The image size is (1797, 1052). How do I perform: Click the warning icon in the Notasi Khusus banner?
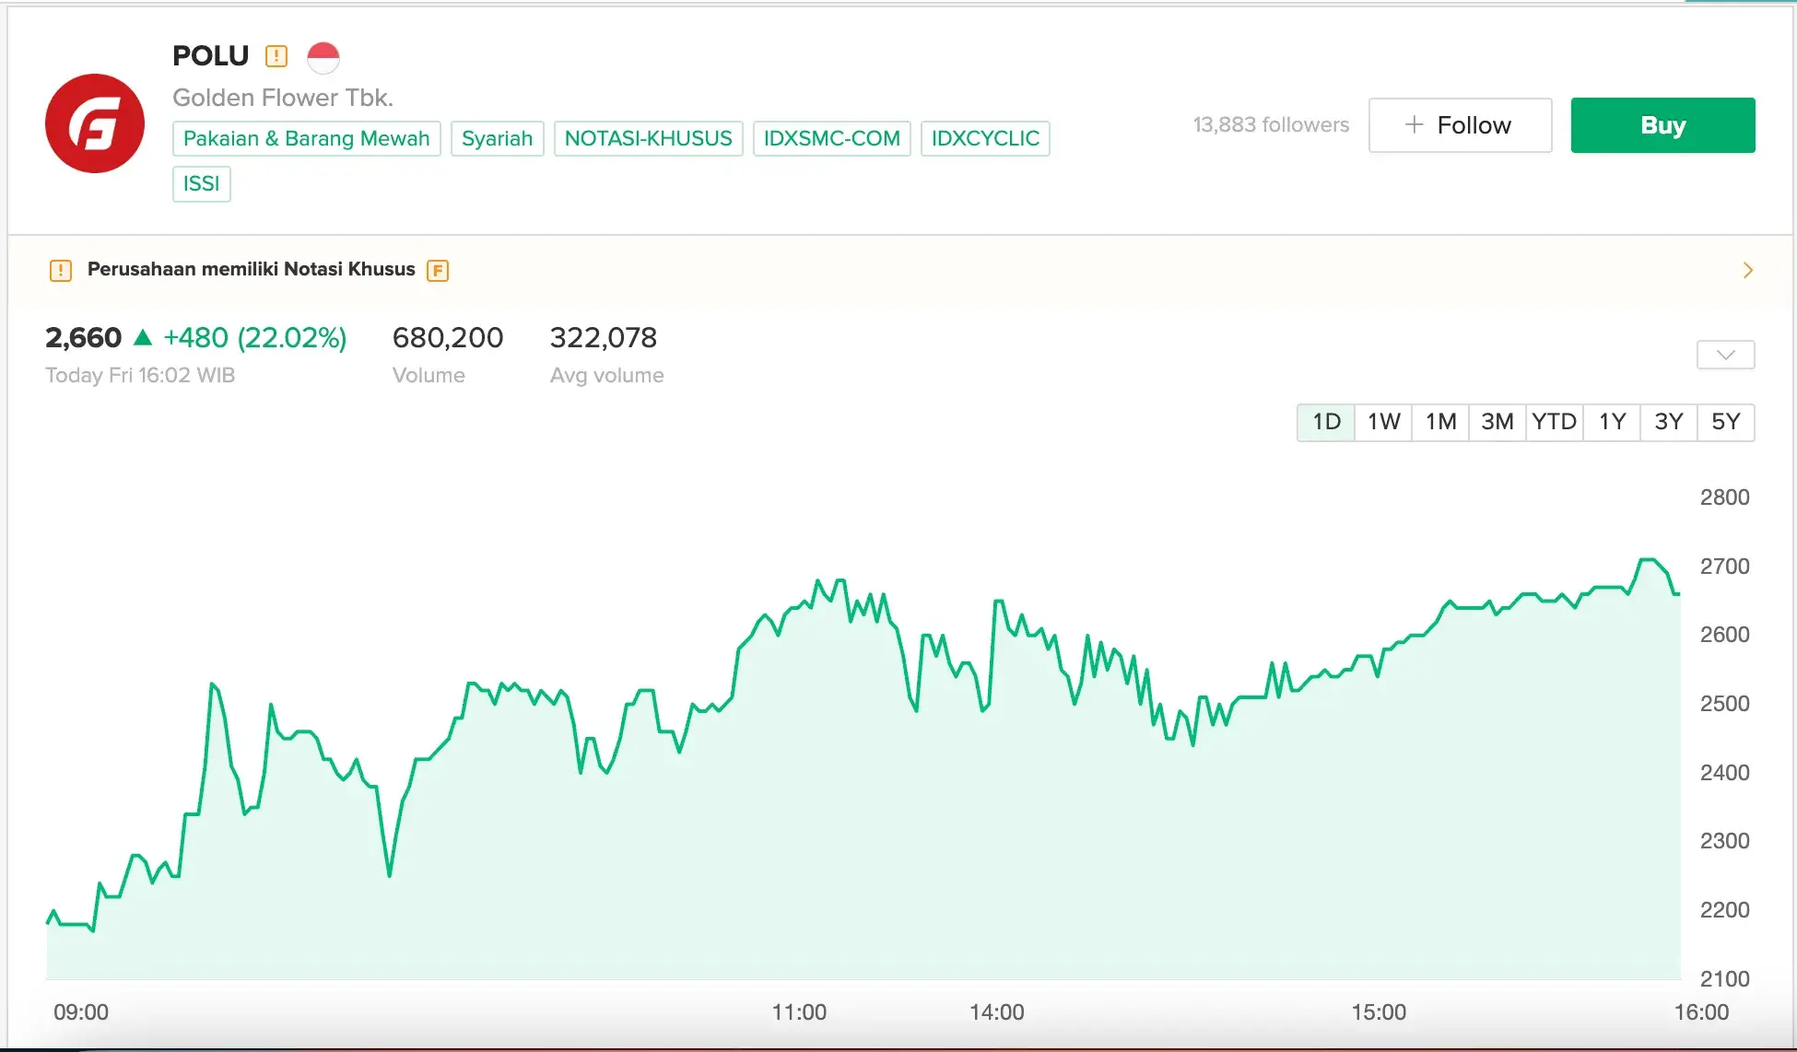pos(61,271)
